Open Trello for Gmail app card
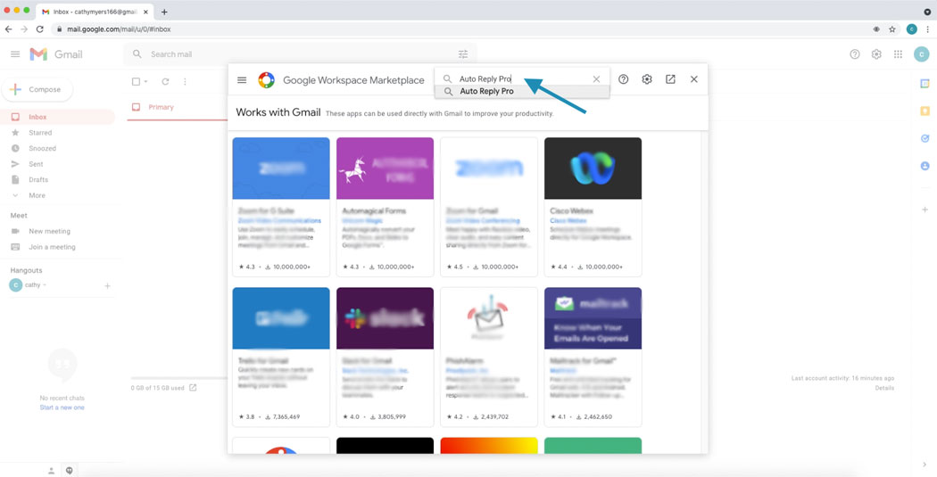937x477 pixels. [x=281, y=357]
